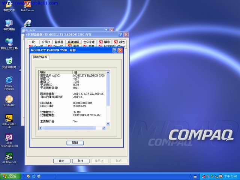Screen dimensions: 240x180
Task: Click the horizontal scrollbar right arrow
Action: (104, 127)
